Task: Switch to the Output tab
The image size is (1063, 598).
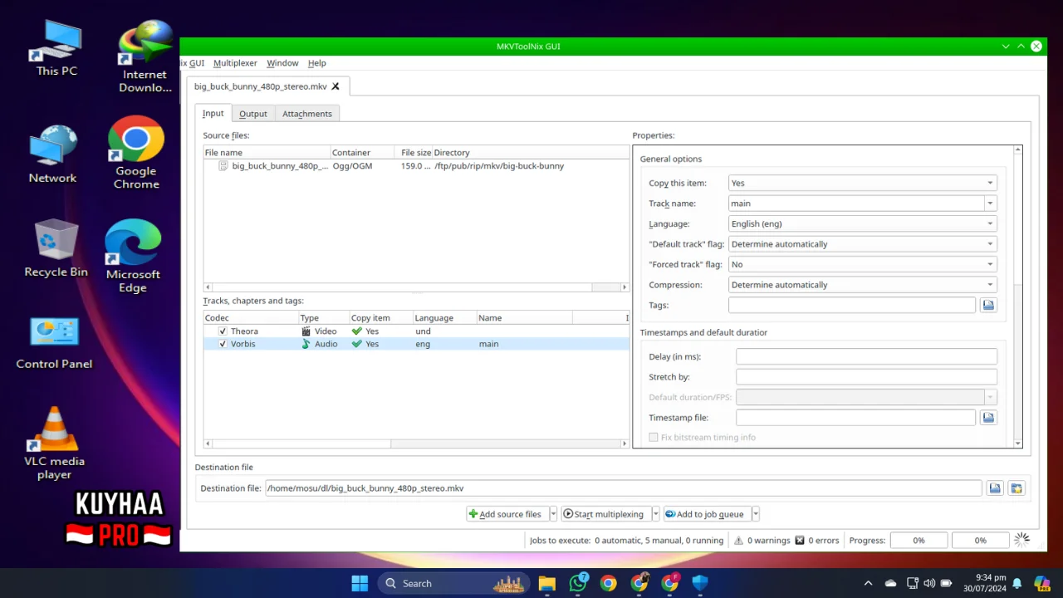Action: 253,114
